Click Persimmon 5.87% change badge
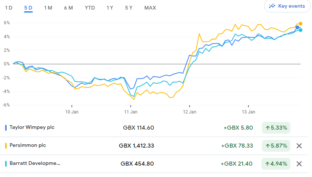Viewport: 312px width, 177px height. point(276,146)
